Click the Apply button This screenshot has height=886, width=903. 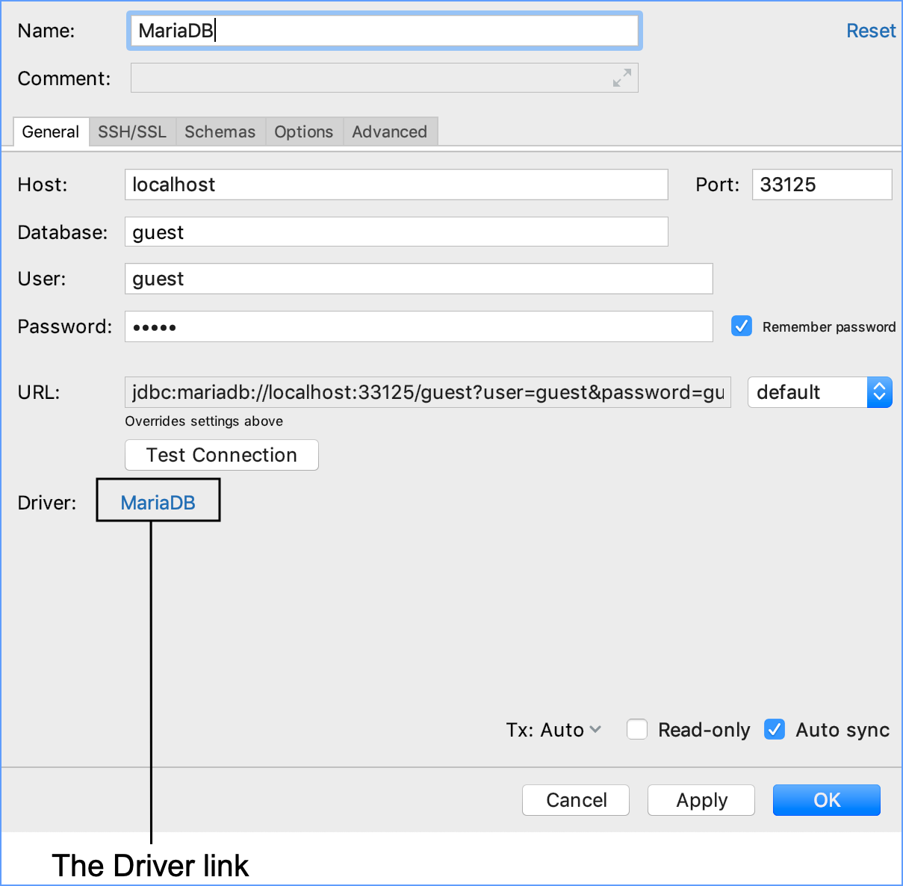[701, 800]
